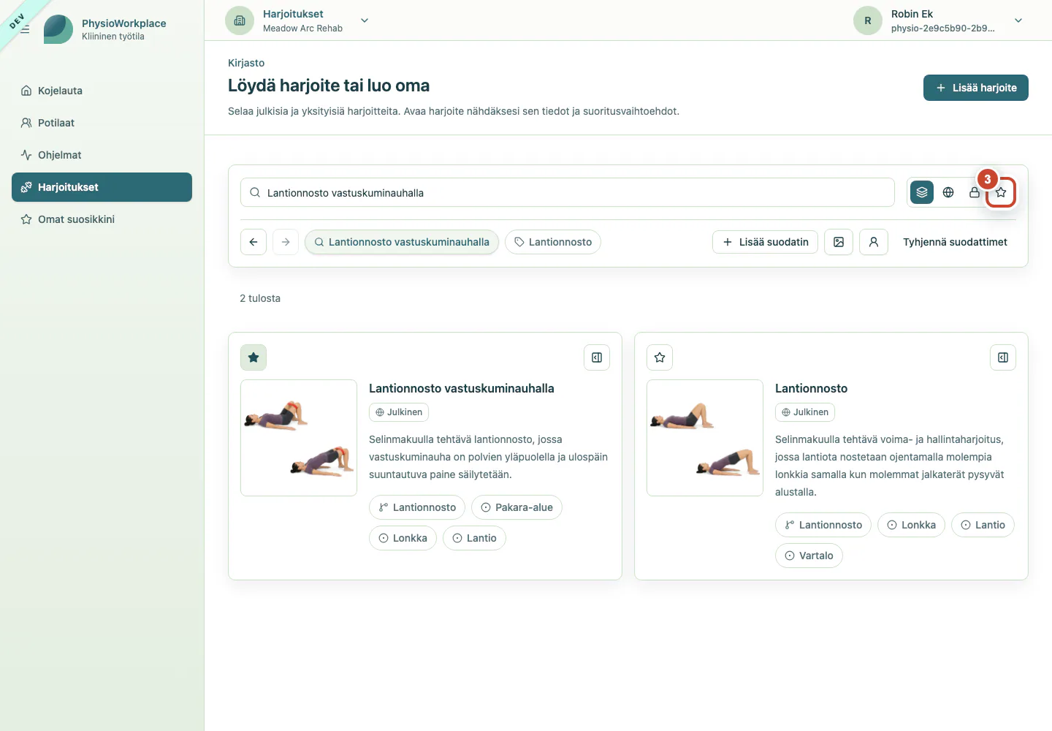Open side panel for Lantionnosto vastuskuminauhalla card
The image size is (1052, 731).
pyautogui.click(x=597, y=357)
